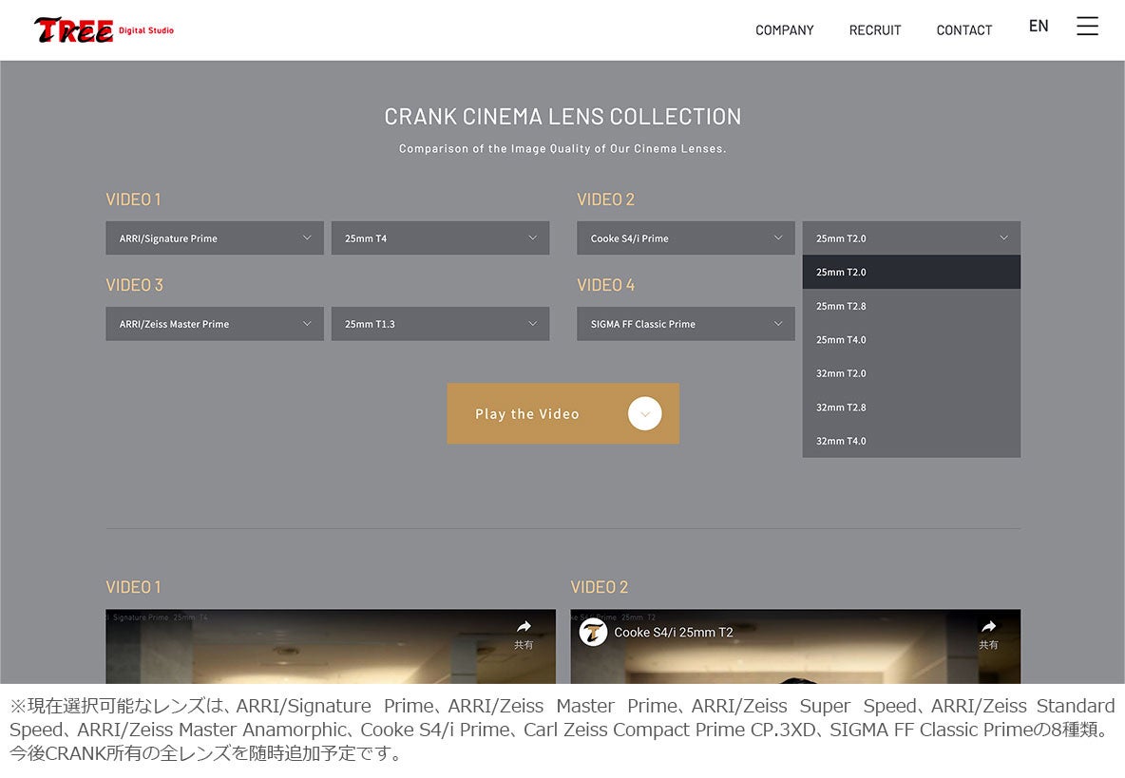Click the share arrow on Video 2 player
The width and height of the screenshot is (1125, 778).
point(989,626)
